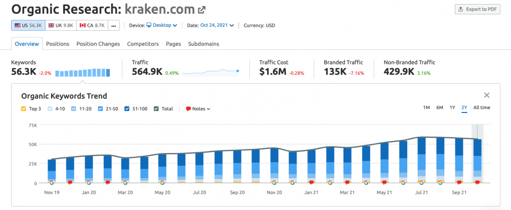Switch to the Positions tab
Image resolution: width=511 pixels, height=210 pixels.
[x=58, y=44]
